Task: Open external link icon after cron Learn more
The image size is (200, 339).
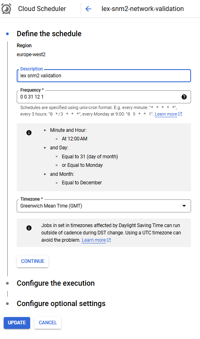Action: 180,114
